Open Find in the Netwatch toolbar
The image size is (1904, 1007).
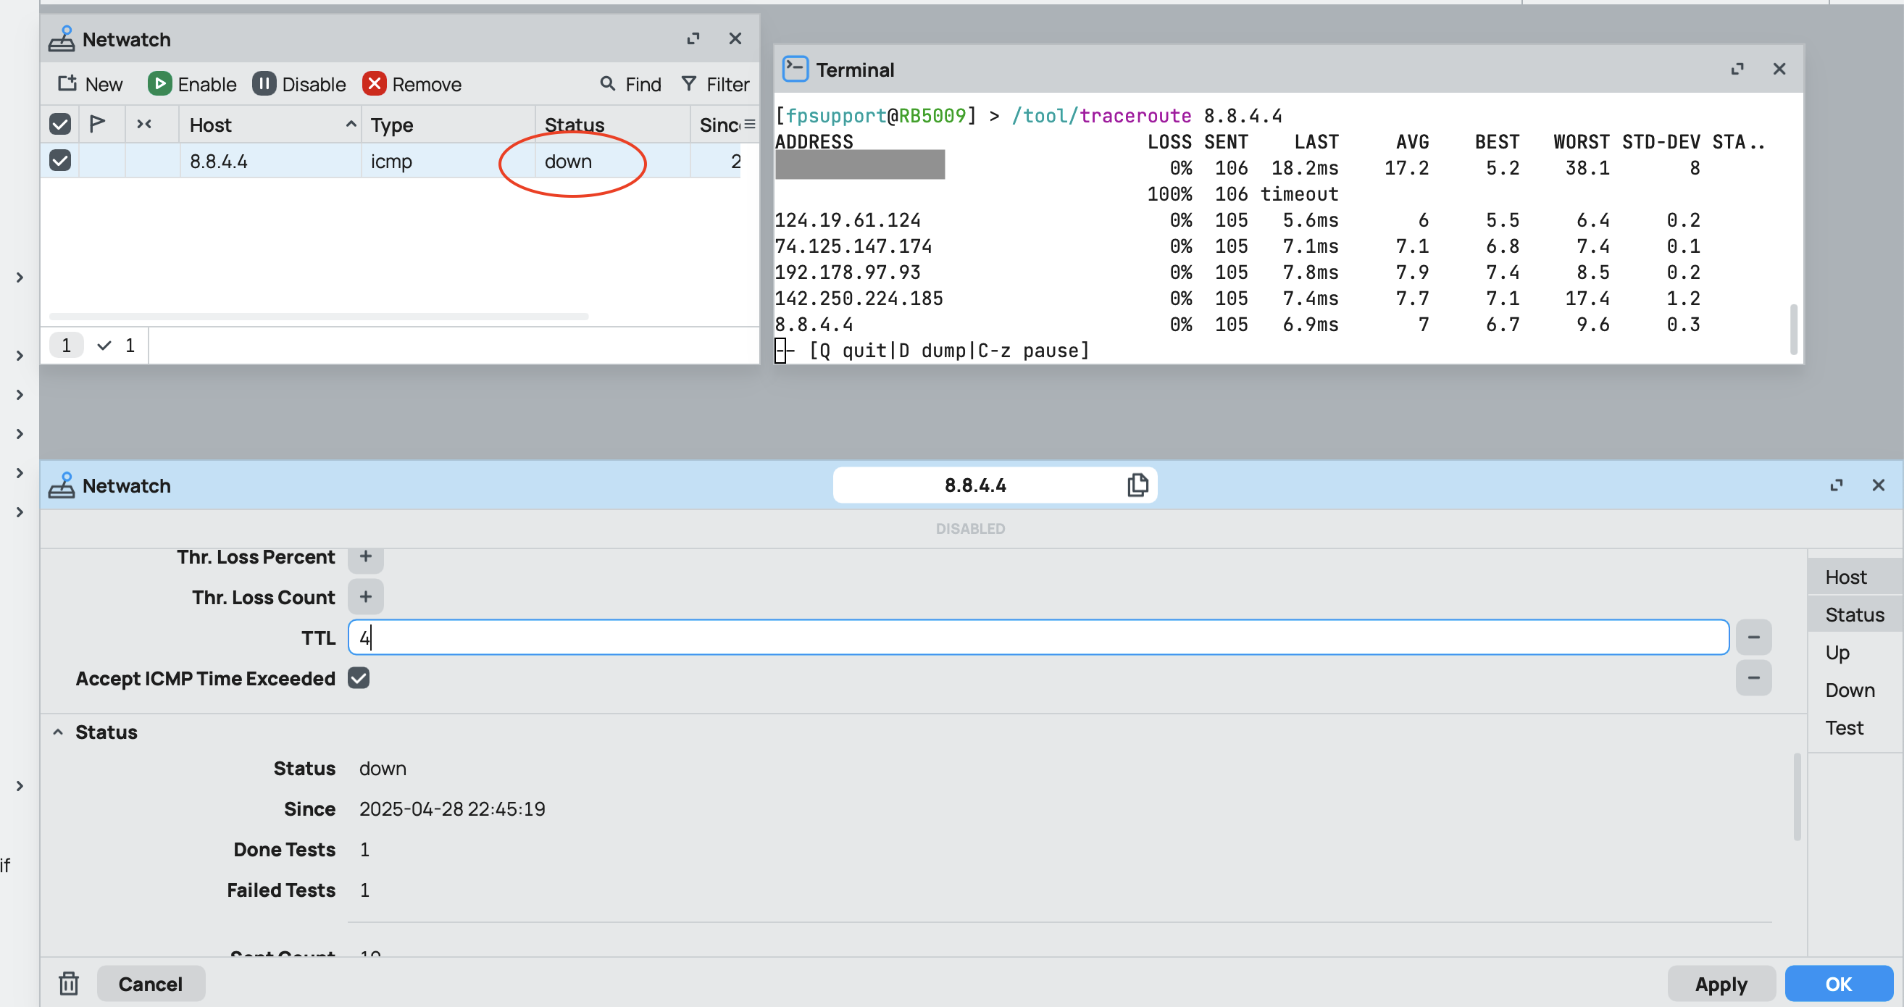pyautogui.click(x=629, y=83)
